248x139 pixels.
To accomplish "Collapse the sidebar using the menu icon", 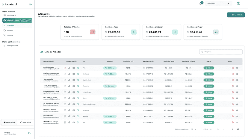I will pos(31,4).
